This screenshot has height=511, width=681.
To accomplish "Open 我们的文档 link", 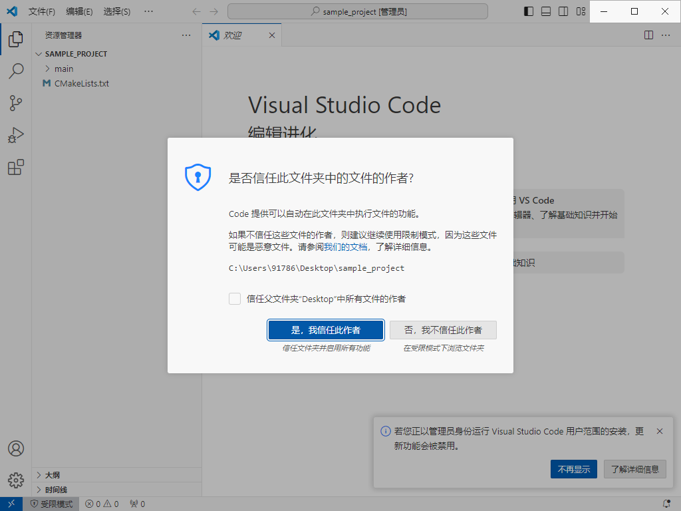I will (346, 247).
